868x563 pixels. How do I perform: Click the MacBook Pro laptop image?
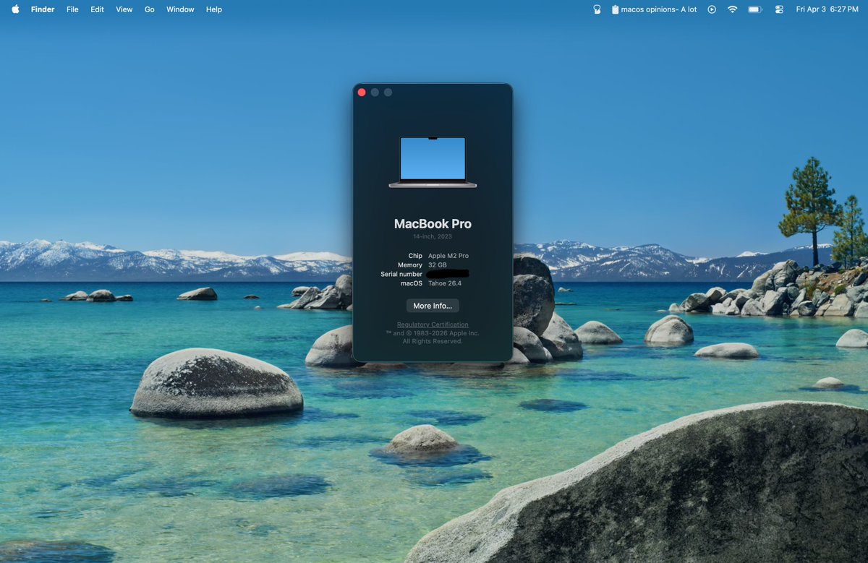[433, 163]
